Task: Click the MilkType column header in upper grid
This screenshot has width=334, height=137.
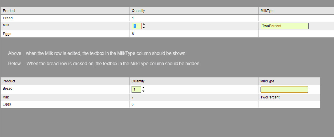Action: 267,11
